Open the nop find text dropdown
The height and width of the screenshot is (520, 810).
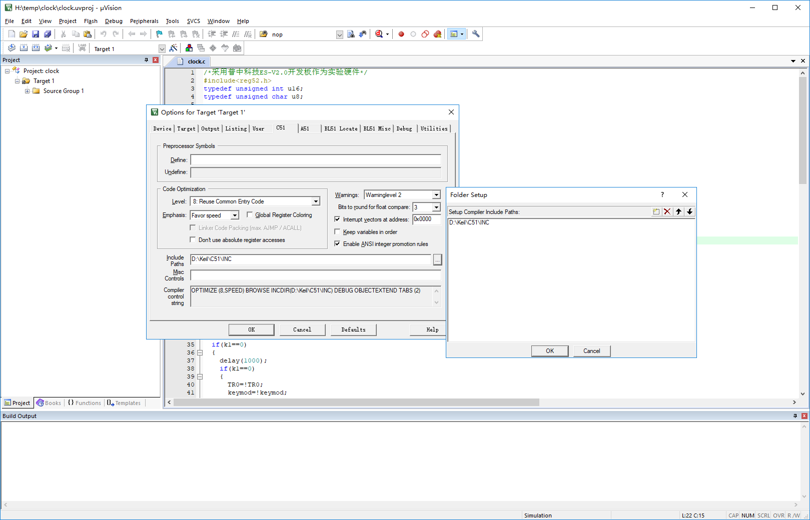point(340,34)
